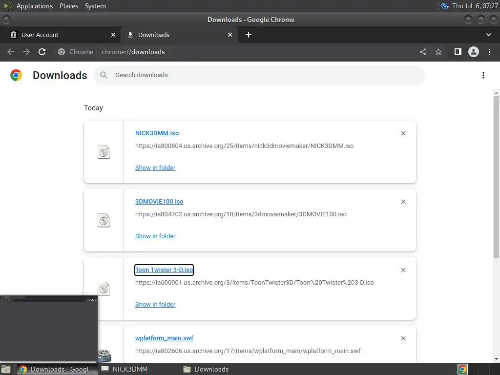Open the wplatform_main.swf file link
Image resolution: width=500 pixels, height=375 pixels.
point(164,338)
